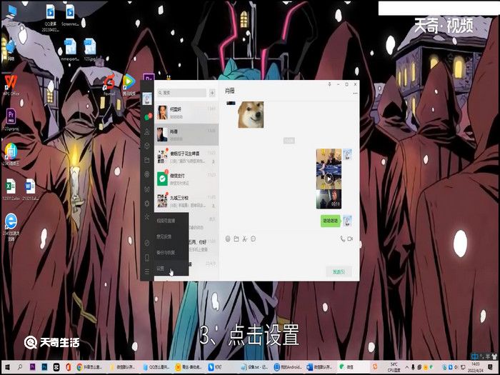The width and height of the screenshot is (500, 375).
Task: Select 2345看图王 desktop shortcut
Action: coord(11,155)
